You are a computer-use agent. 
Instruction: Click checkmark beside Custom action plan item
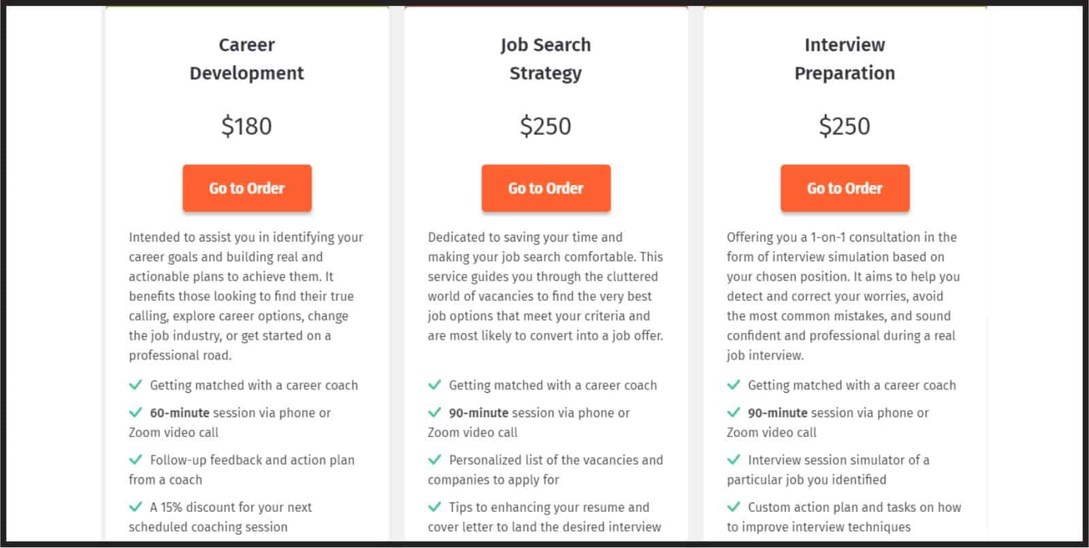pyautogui.click(x=733, y=507)
